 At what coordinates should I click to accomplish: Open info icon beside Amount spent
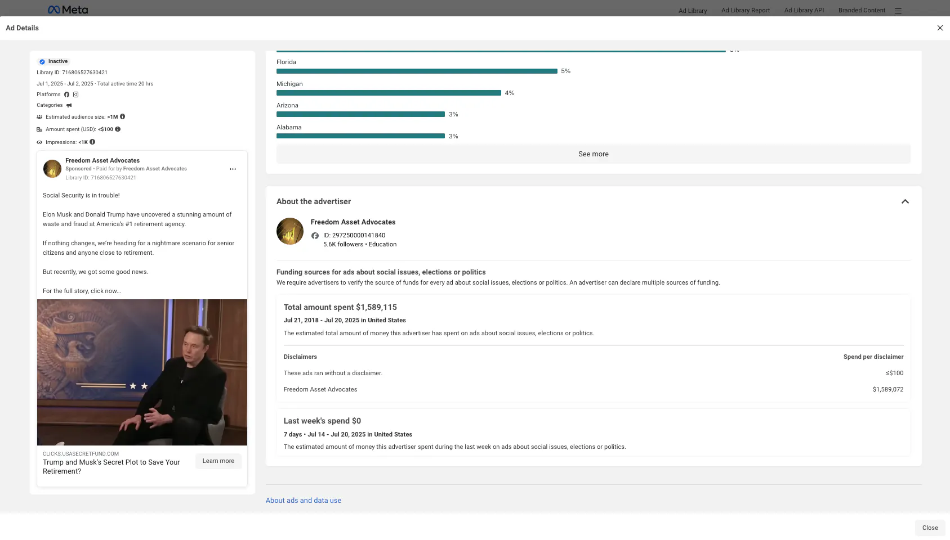tap(118, 129)
